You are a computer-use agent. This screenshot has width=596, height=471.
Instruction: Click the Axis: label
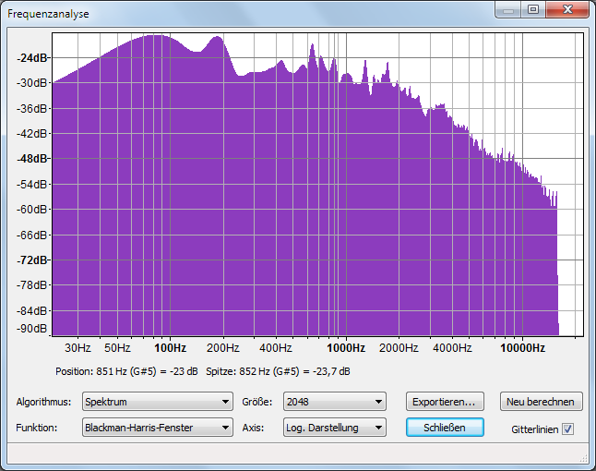click(x=253, y=428)
